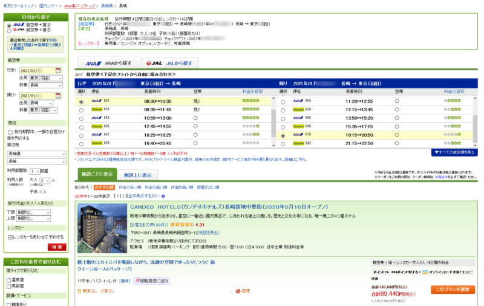Click the すべての航空便を見る button
Screen dimensions: 484x306
click(454, 152)
